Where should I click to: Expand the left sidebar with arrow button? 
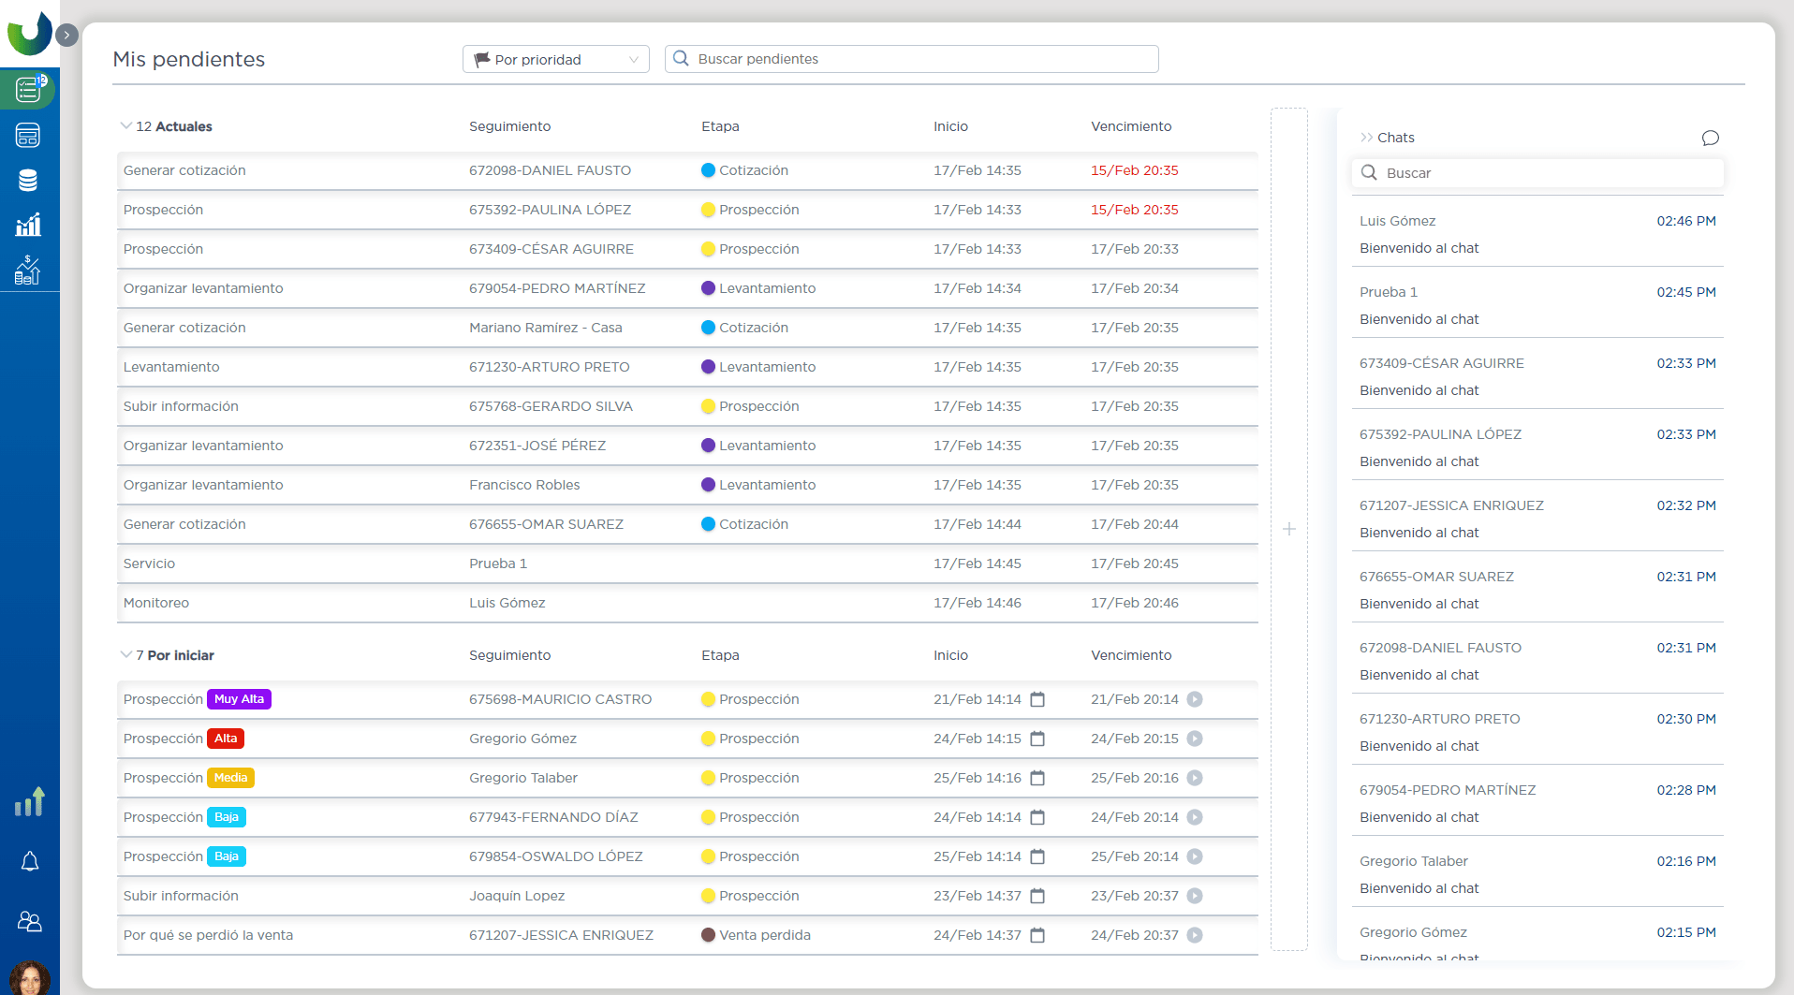(x=66, y=35)
